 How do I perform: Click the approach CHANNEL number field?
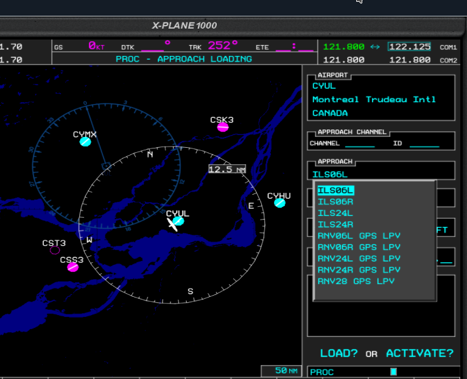click(359, 144)
